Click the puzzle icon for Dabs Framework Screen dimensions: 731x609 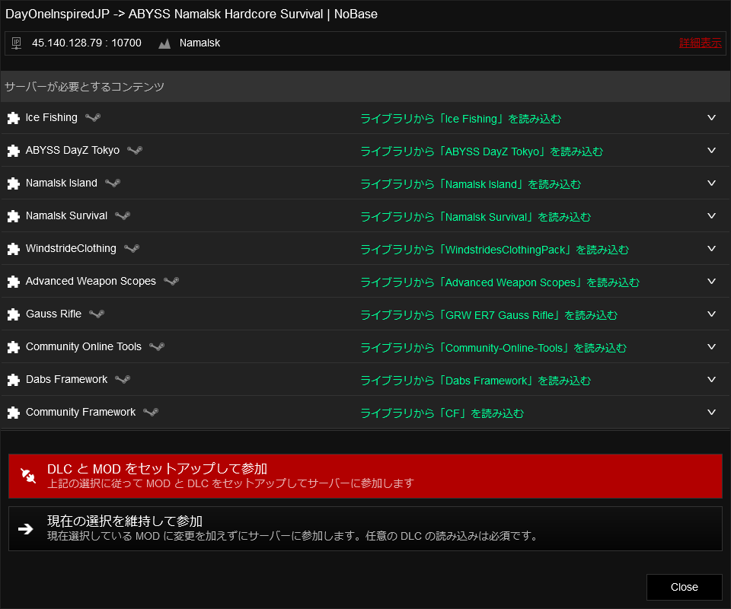pos(13,380)
